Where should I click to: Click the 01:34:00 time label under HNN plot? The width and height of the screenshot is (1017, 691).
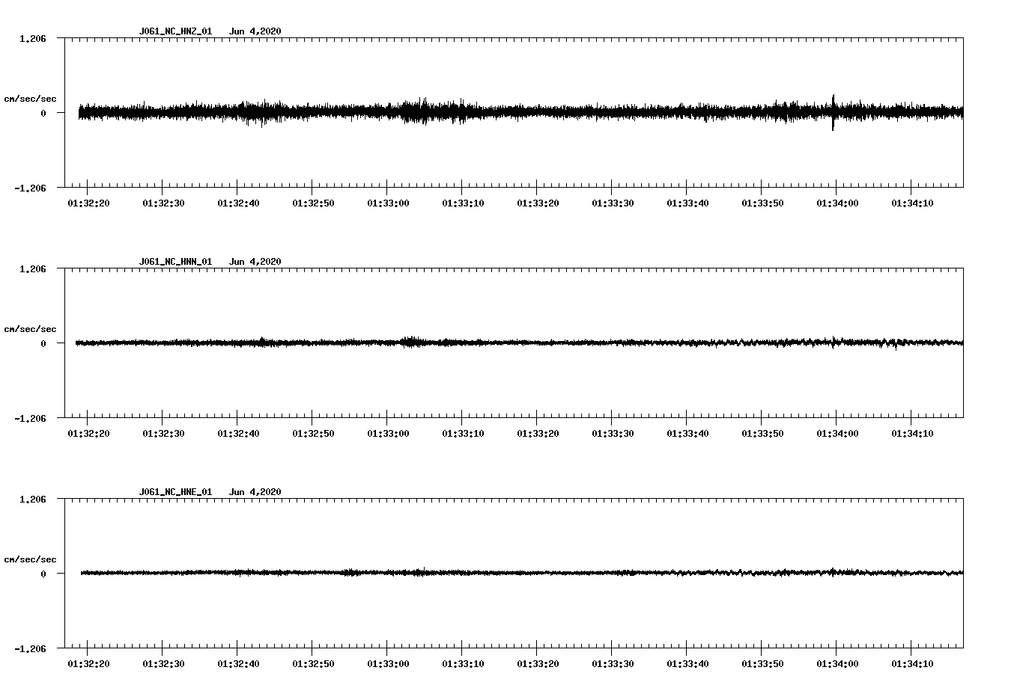tap(837, 434)
